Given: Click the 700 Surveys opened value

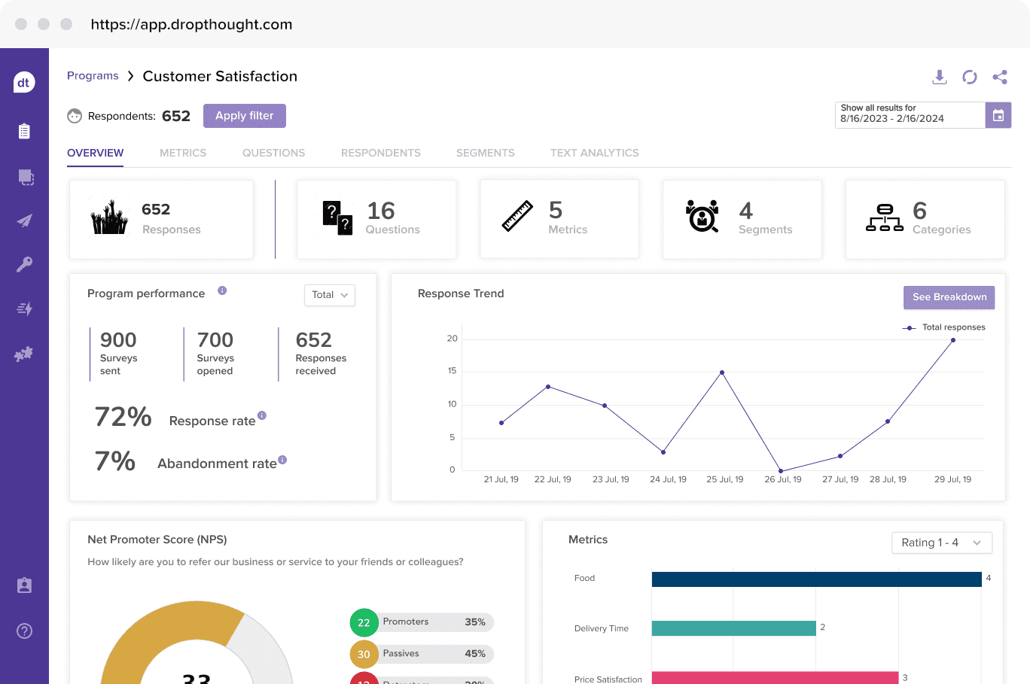Looking at the screenshot, I should (215, 340).
